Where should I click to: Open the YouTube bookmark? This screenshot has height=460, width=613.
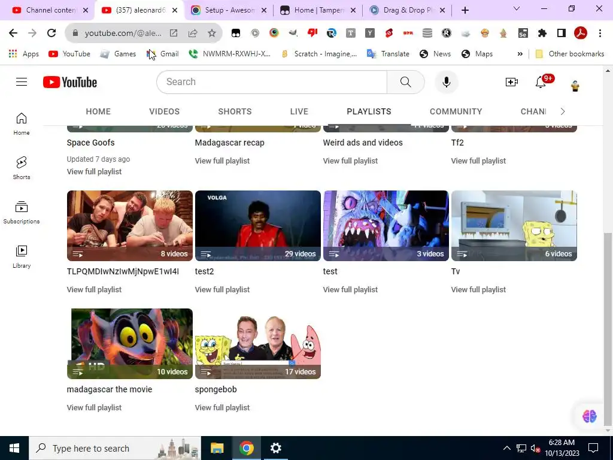[69, 54]
